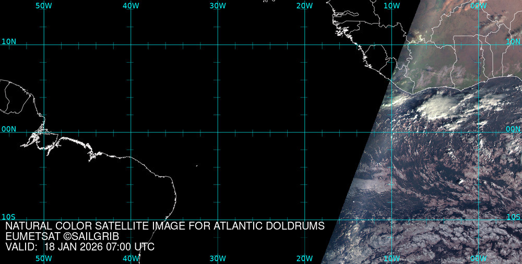Click the intersection of 20W and 10N gridlines

(x=304, y=45)
